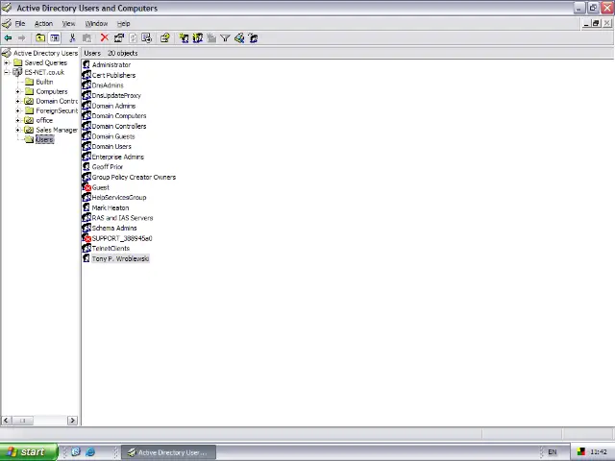Restore the inner MMC child window
The image size is (615, 461).
click(x=596, y=23)
